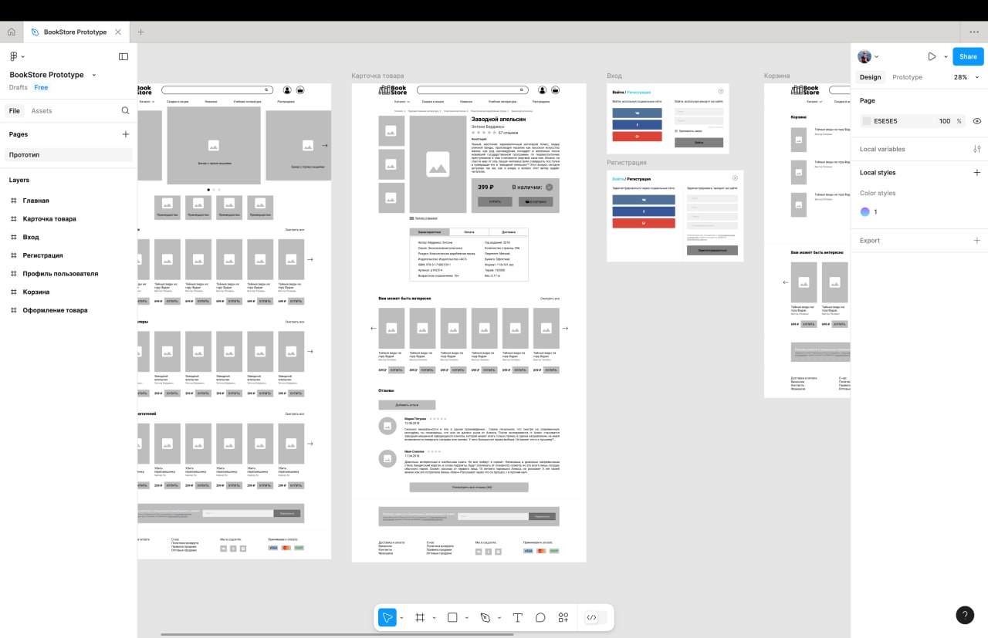This screenshot has height=638, width=988.
Task: Switch to the Design tab
Action: (870, 77)
